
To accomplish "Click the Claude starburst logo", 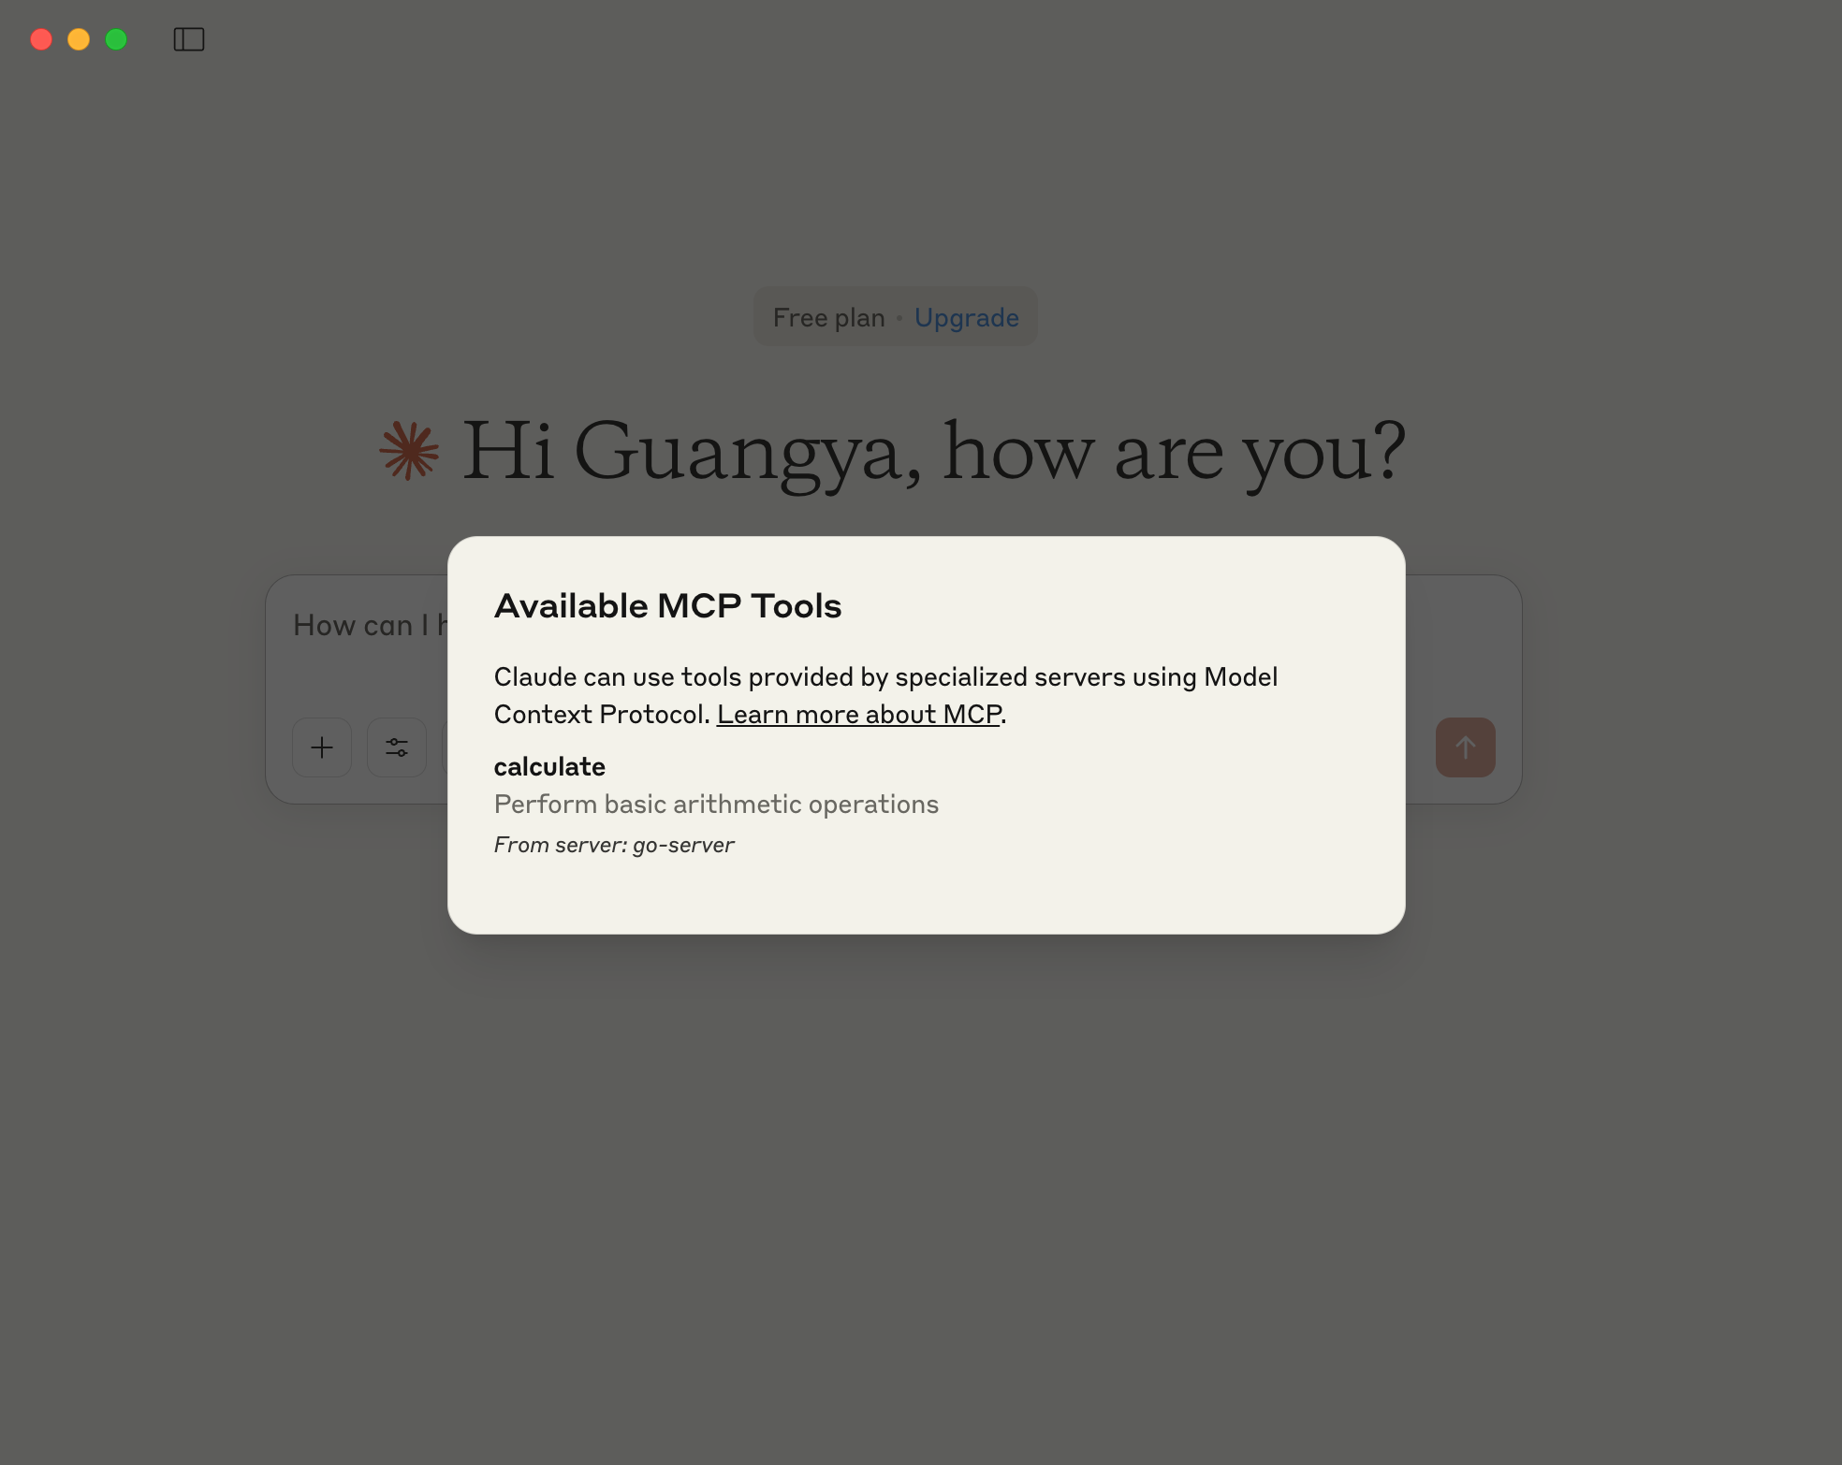I will click(x=409, y=451).
